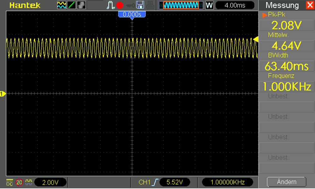
Task: Click the yellow trigger level arrow at right edge
Action: tap(256, 39)
